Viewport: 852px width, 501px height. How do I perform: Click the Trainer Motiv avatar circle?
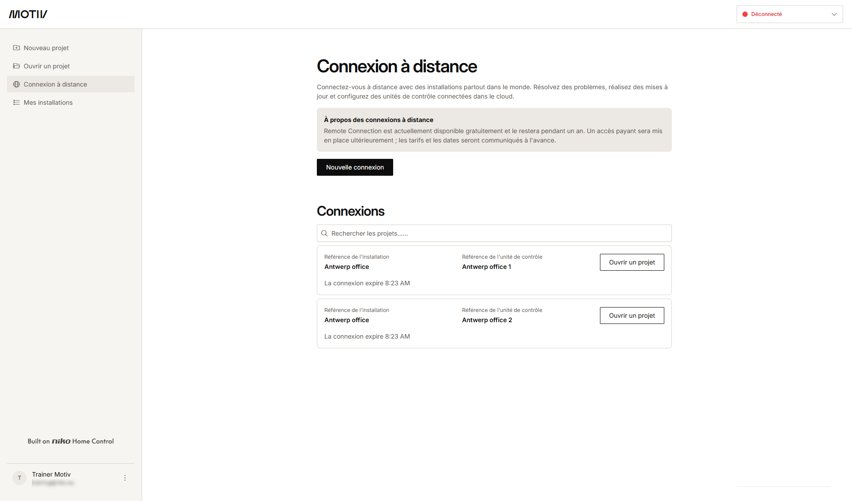tap(20, 478)
